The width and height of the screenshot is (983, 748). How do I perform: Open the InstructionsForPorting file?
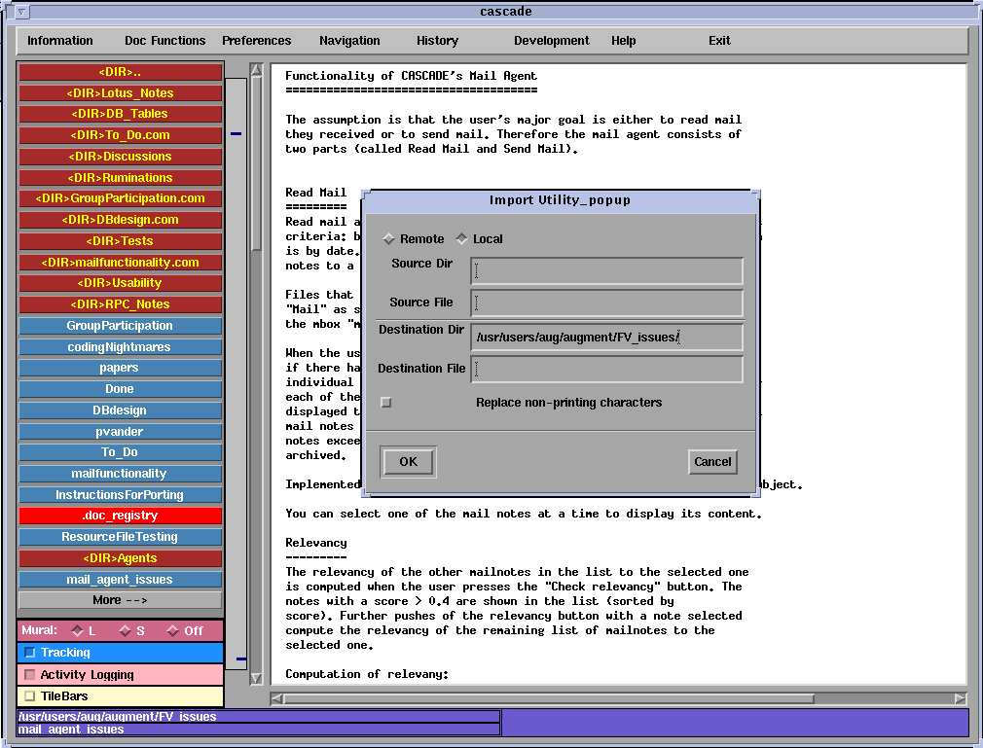(x=120, y=495)
